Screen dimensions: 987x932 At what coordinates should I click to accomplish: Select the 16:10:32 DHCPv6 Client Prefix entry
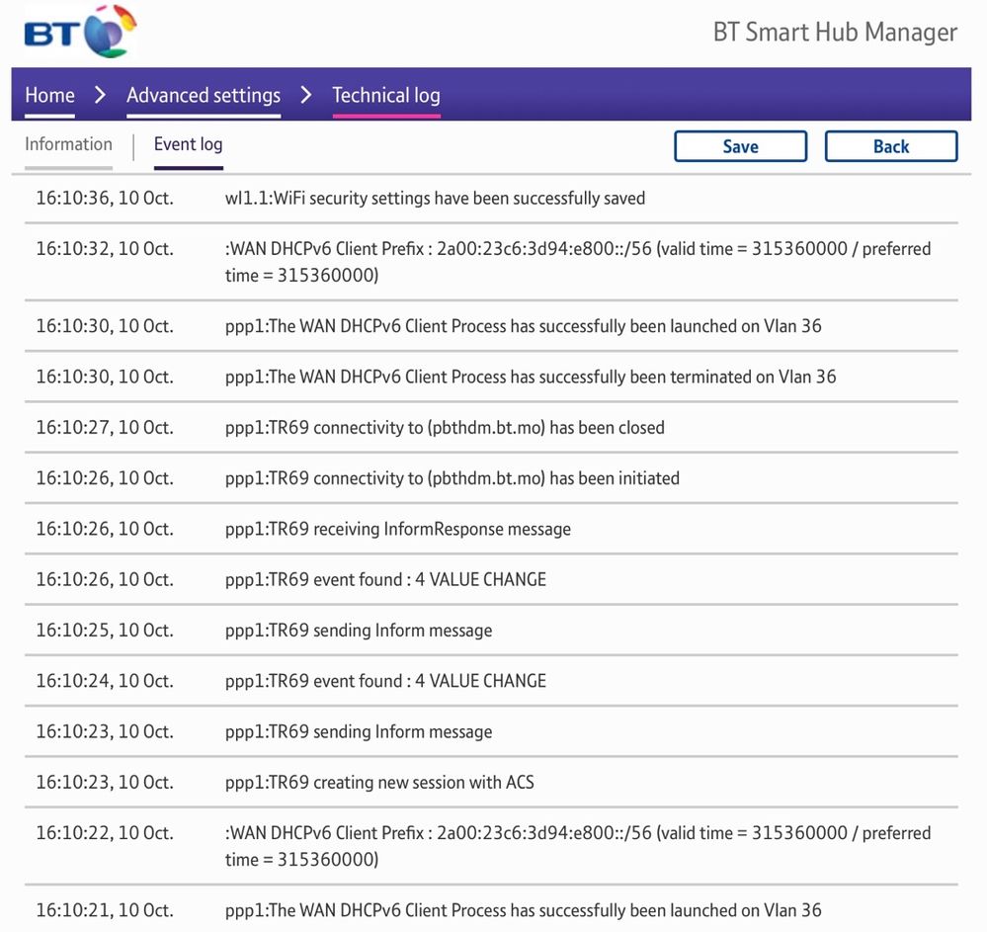pos(577,262)
